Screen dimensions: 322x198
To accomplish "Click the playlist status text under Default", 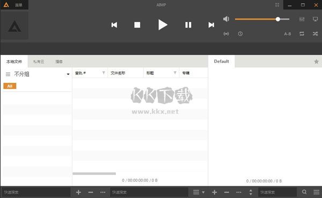I will point(264,181).
